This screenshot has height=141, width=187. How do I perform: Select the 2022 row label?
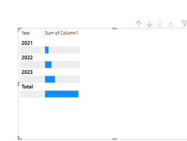(27, 57)
